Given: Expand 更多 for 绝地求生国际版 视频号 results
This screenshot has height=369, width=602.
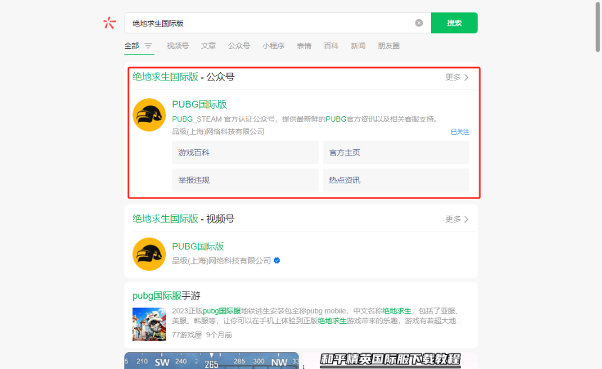Looking at the screenshot, I should pyautogui.click(x=453, y=219).
